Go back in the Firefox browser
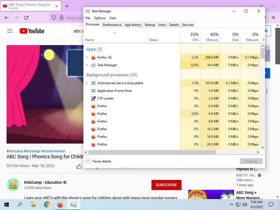280x210 pixels. point(7,18)
